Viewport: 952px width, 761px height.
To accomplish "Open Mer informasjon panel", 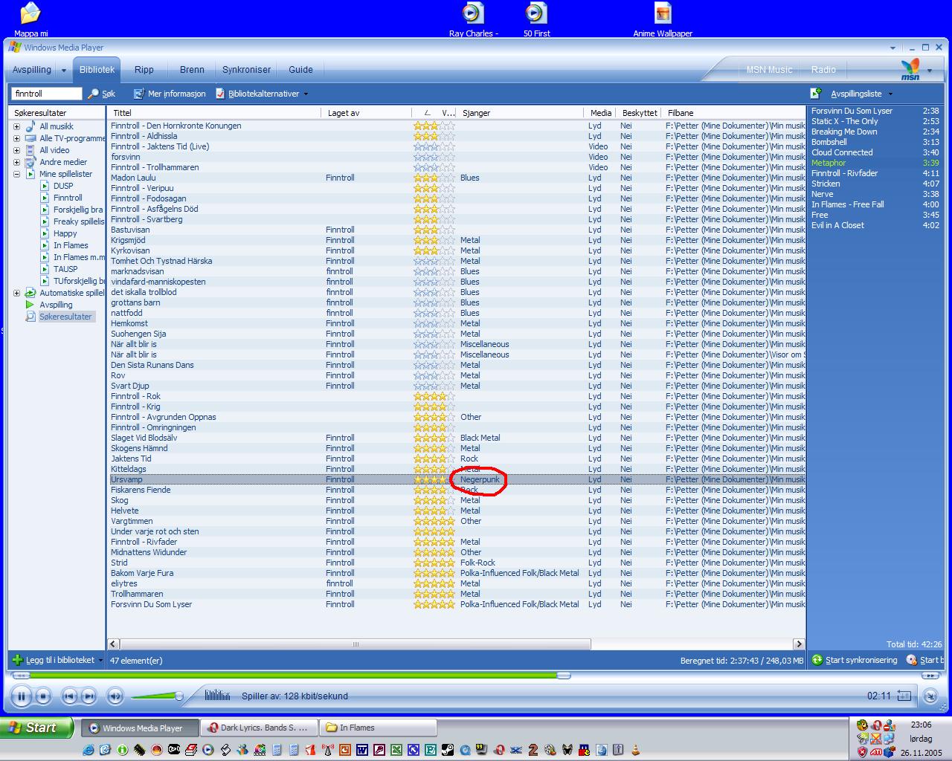I will coord(170,94).
